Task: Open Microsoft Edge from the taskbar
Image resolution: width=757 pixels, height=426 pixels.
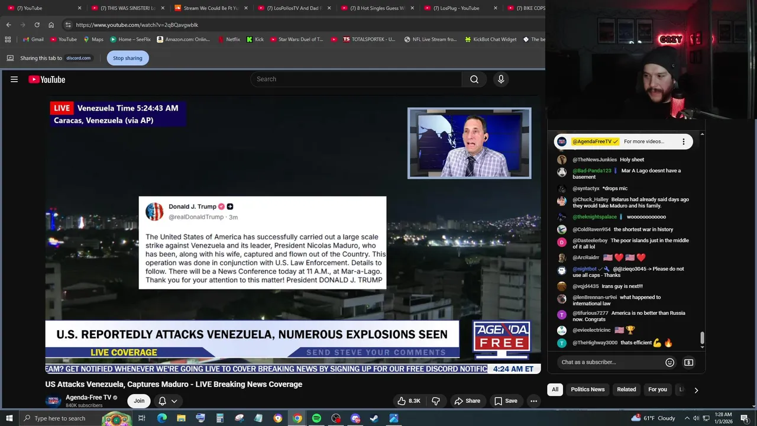Action: point(162,418)
